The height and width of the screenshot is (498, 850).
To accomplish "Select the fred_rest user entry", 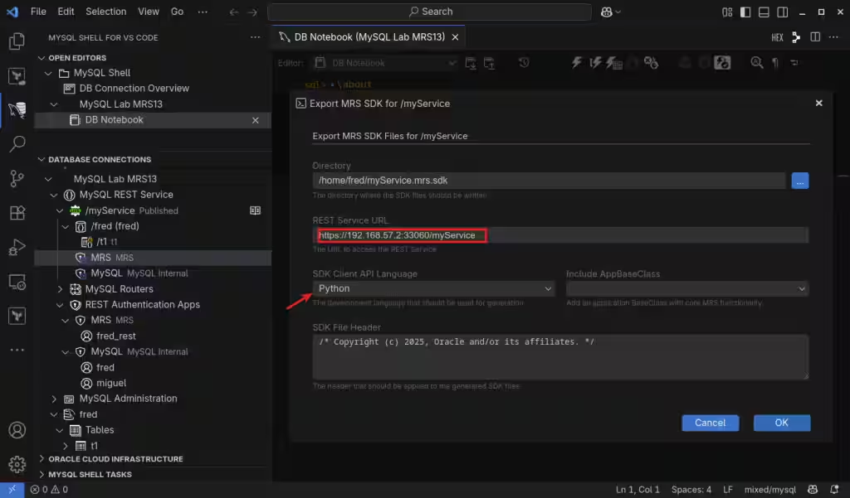I will pyautogui.click(x=116, y=336).
